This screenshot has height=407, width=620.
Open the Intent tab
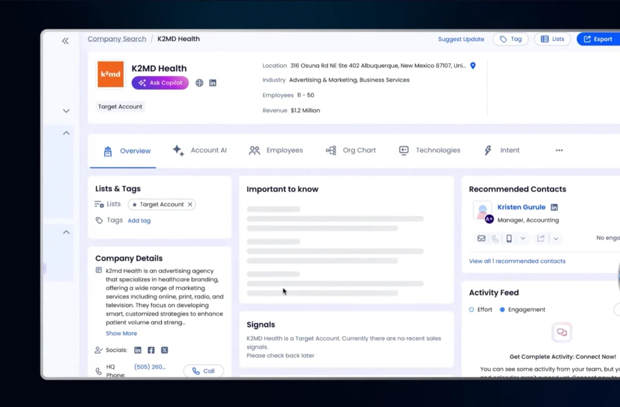502,151
